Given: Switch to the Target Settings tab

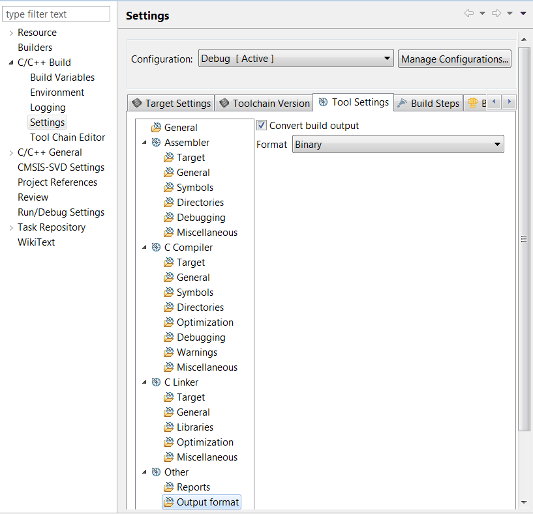Looking at the screenshot, I should coord(172,104).
